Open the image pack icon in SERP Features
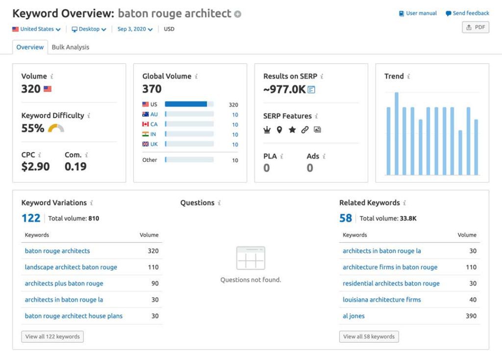 tap(318, 129)
